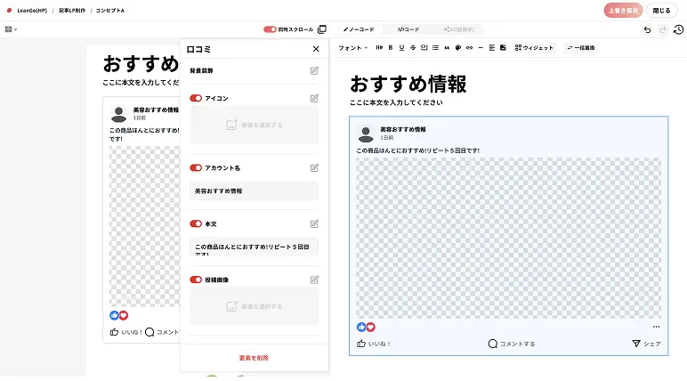
Task: Switch to the コード tab
Action: (408, 29)
